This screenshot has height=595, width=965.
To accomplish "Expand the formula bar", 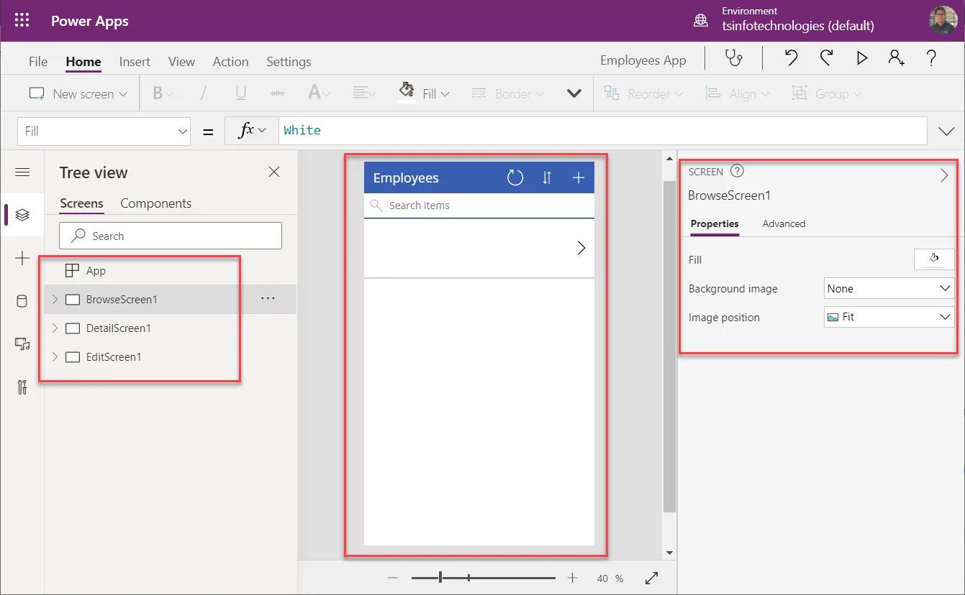I will pyautogui.click(x=946, y=131).
